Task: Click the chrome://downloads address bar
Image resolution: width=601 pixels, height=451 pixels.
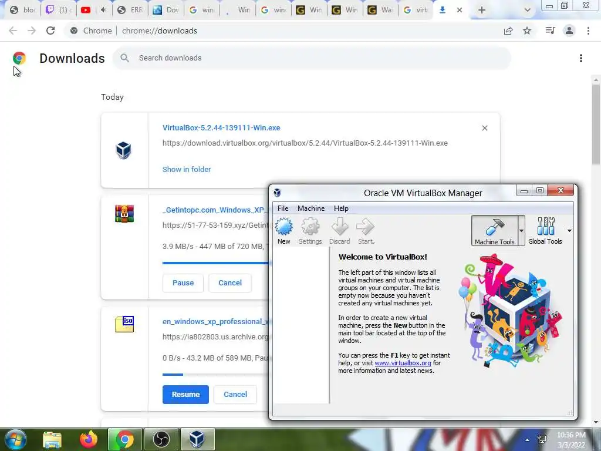Action: point(160,31)
